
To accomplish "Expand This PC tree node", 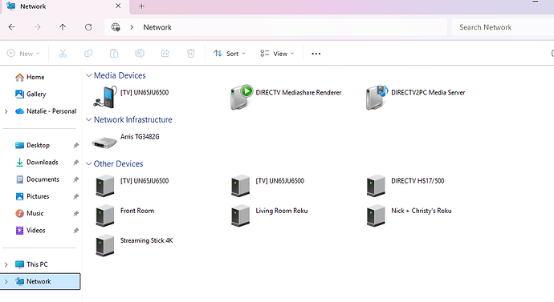I will click(x=6, y=264).
